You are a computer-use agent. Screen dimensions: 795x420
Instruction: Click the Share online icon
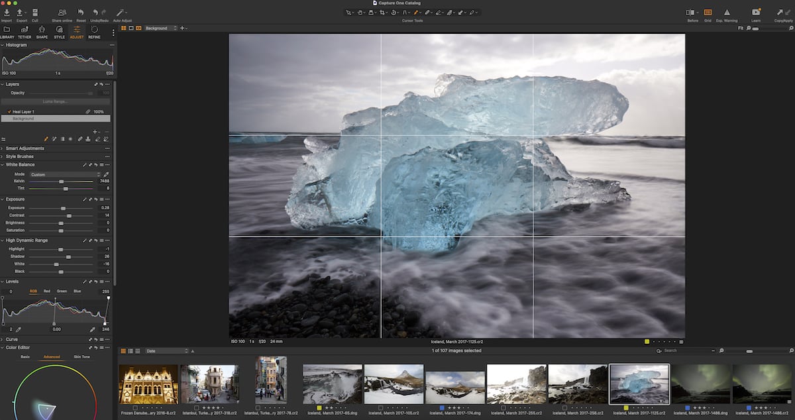(62, 12)
